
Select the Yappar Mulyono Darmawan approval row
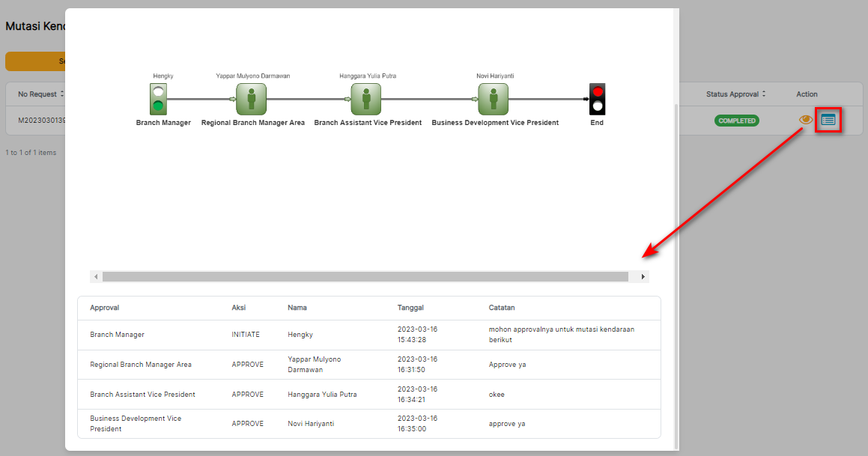pyautogui.click(x=368, y=365)
